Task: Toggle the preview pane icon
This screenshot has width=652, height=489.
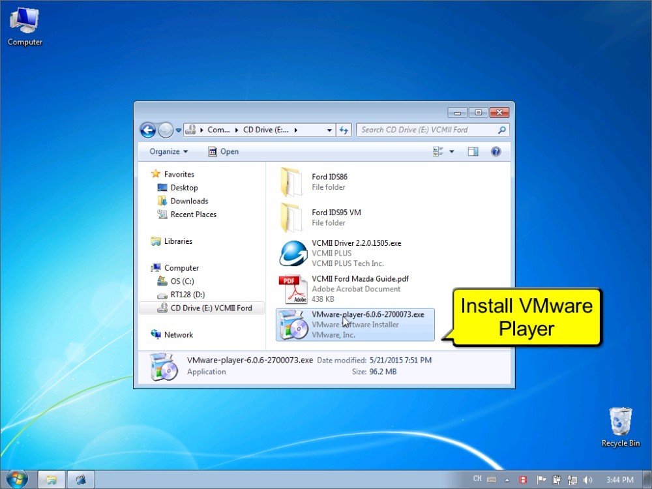Action: [473, 151]
